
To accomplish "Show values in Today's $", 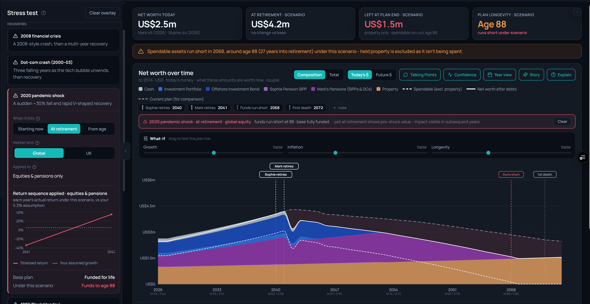I will click(x=360, y=75).
